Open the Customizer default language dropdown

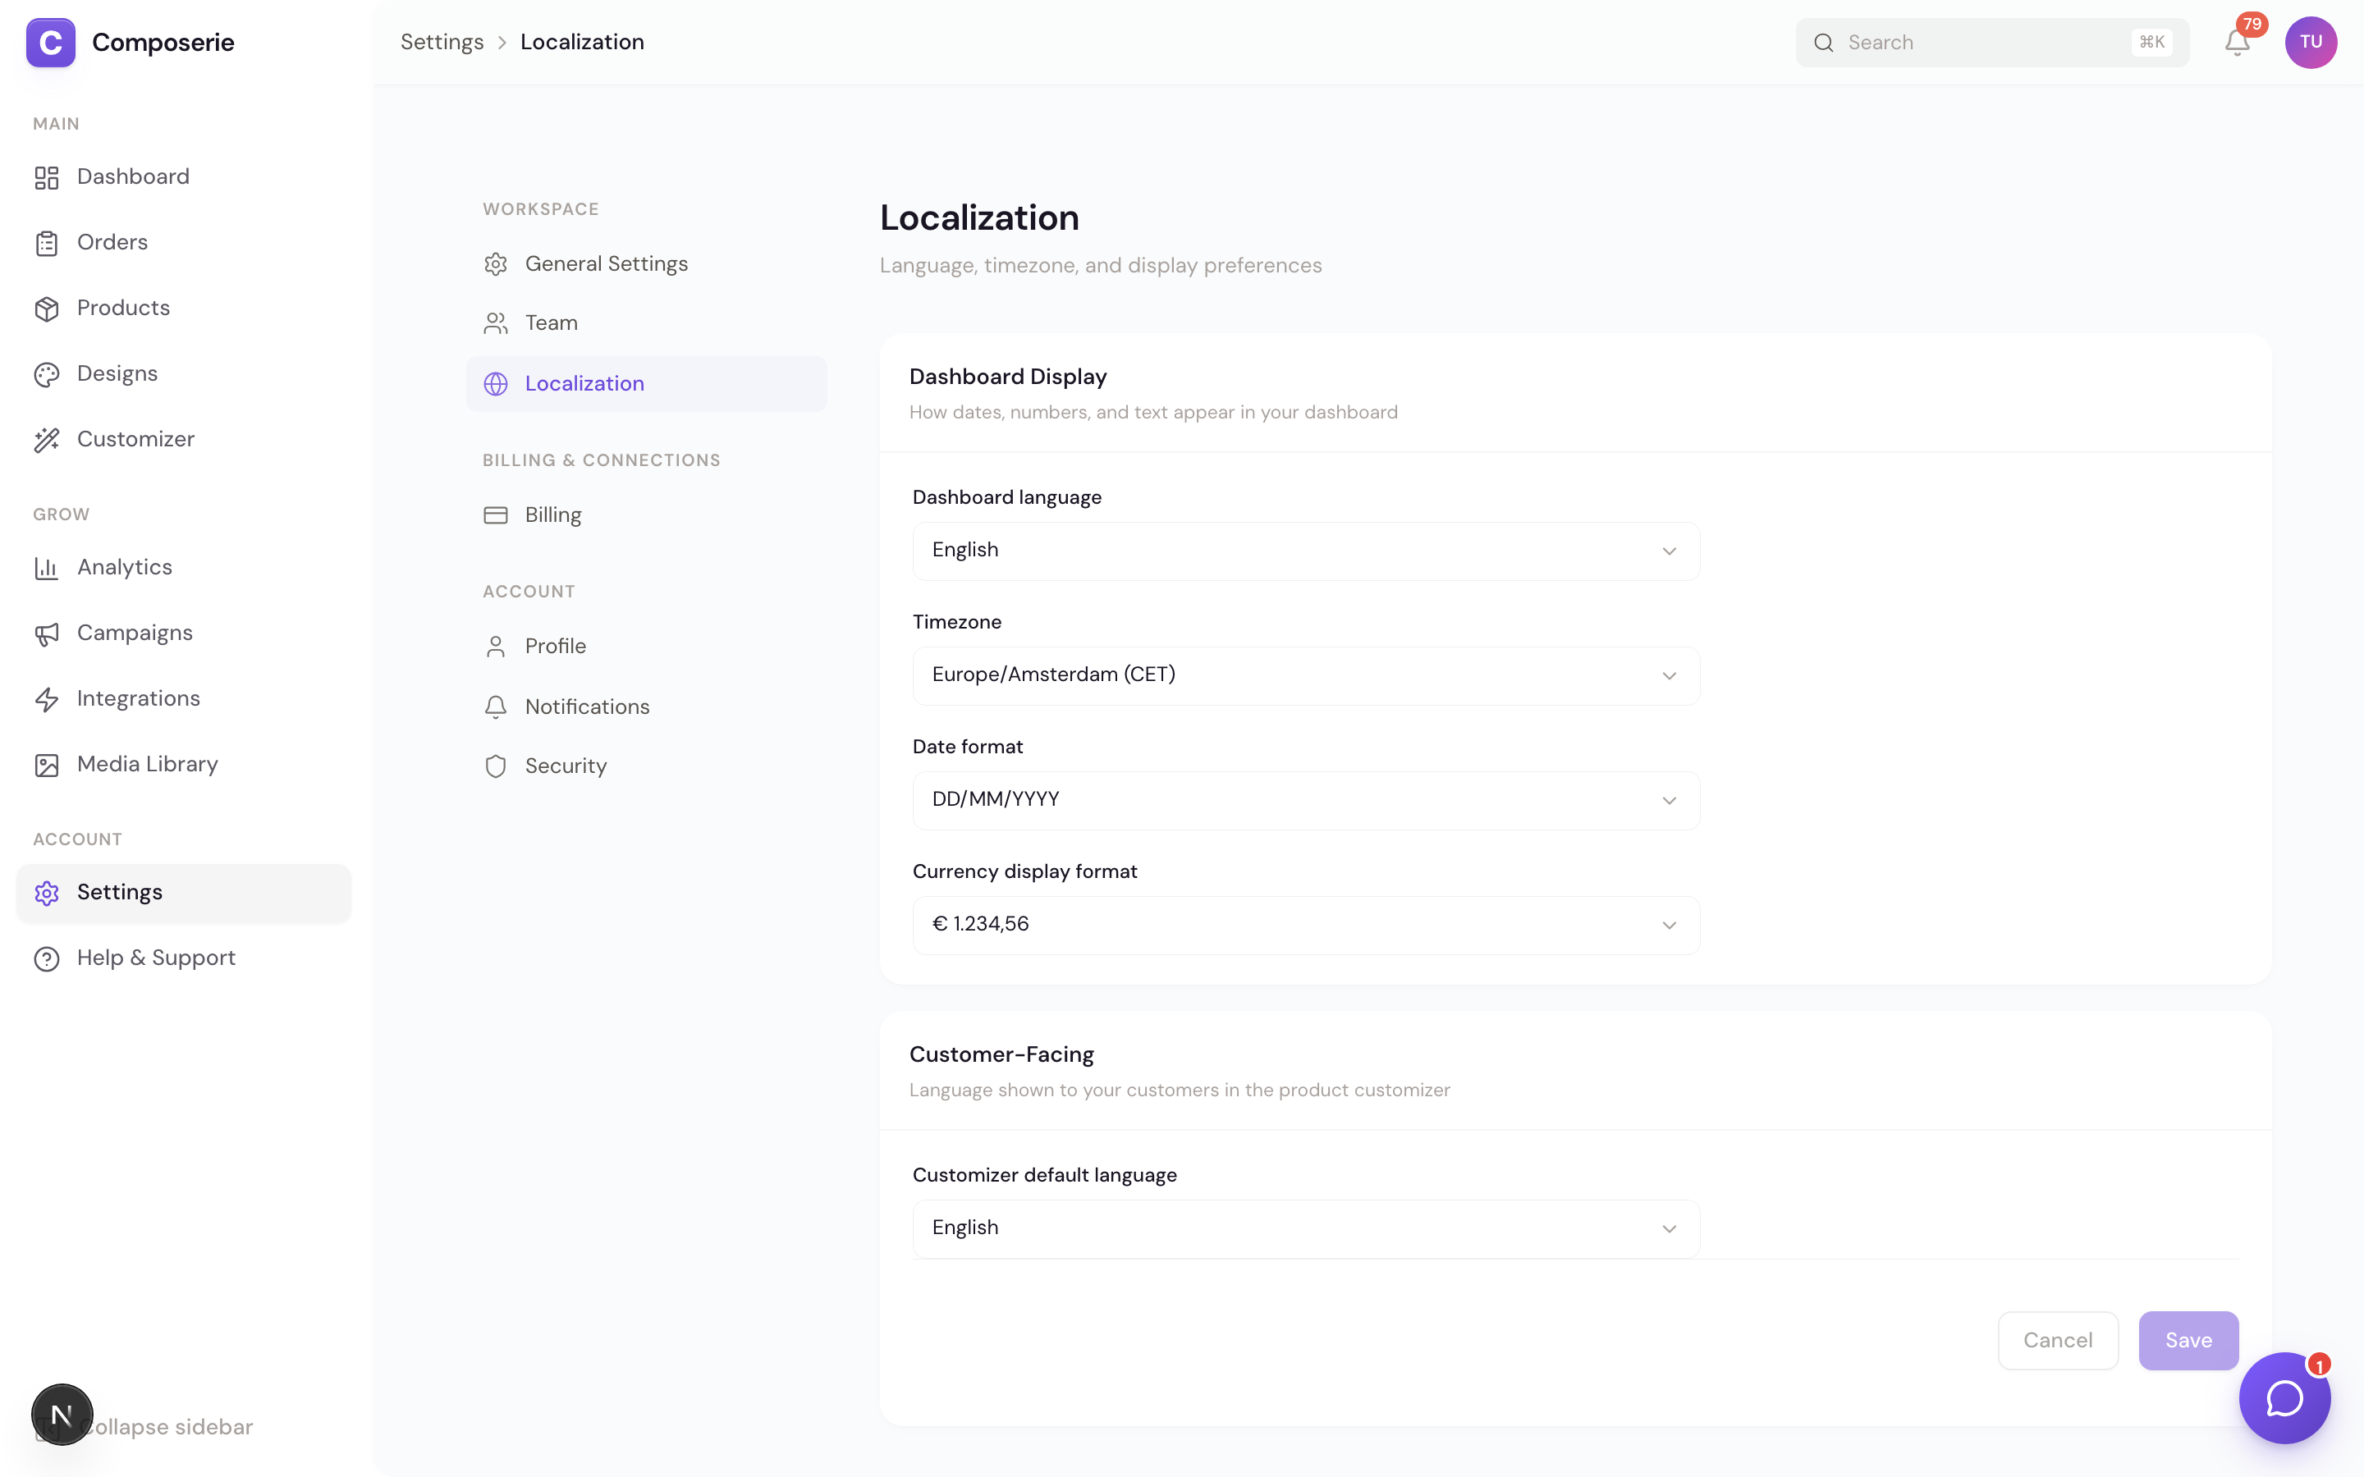click(1306, 1229)
